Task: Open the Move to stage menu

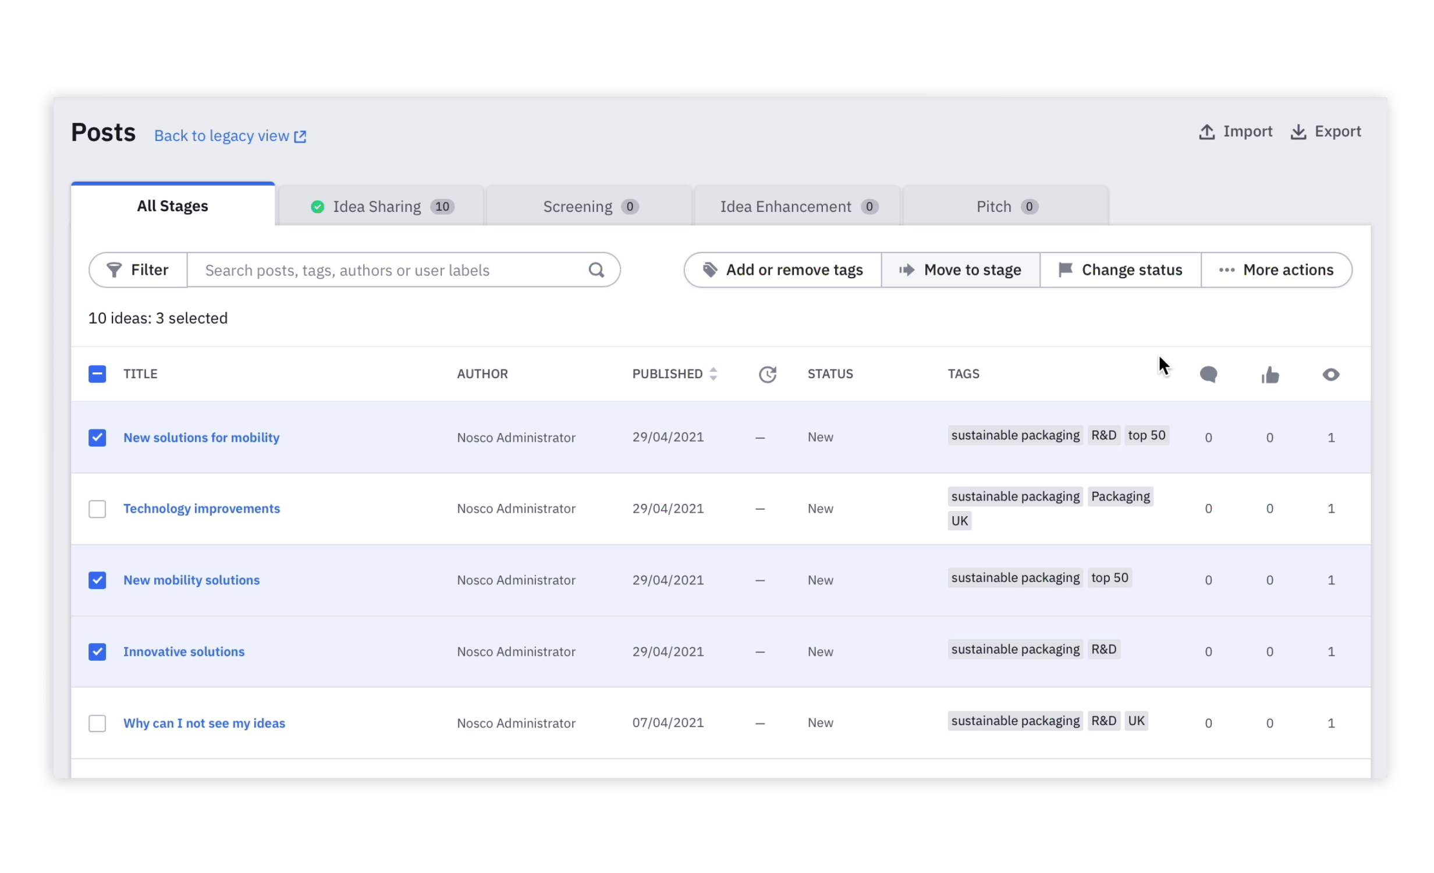Action: [x=960, y=270]
